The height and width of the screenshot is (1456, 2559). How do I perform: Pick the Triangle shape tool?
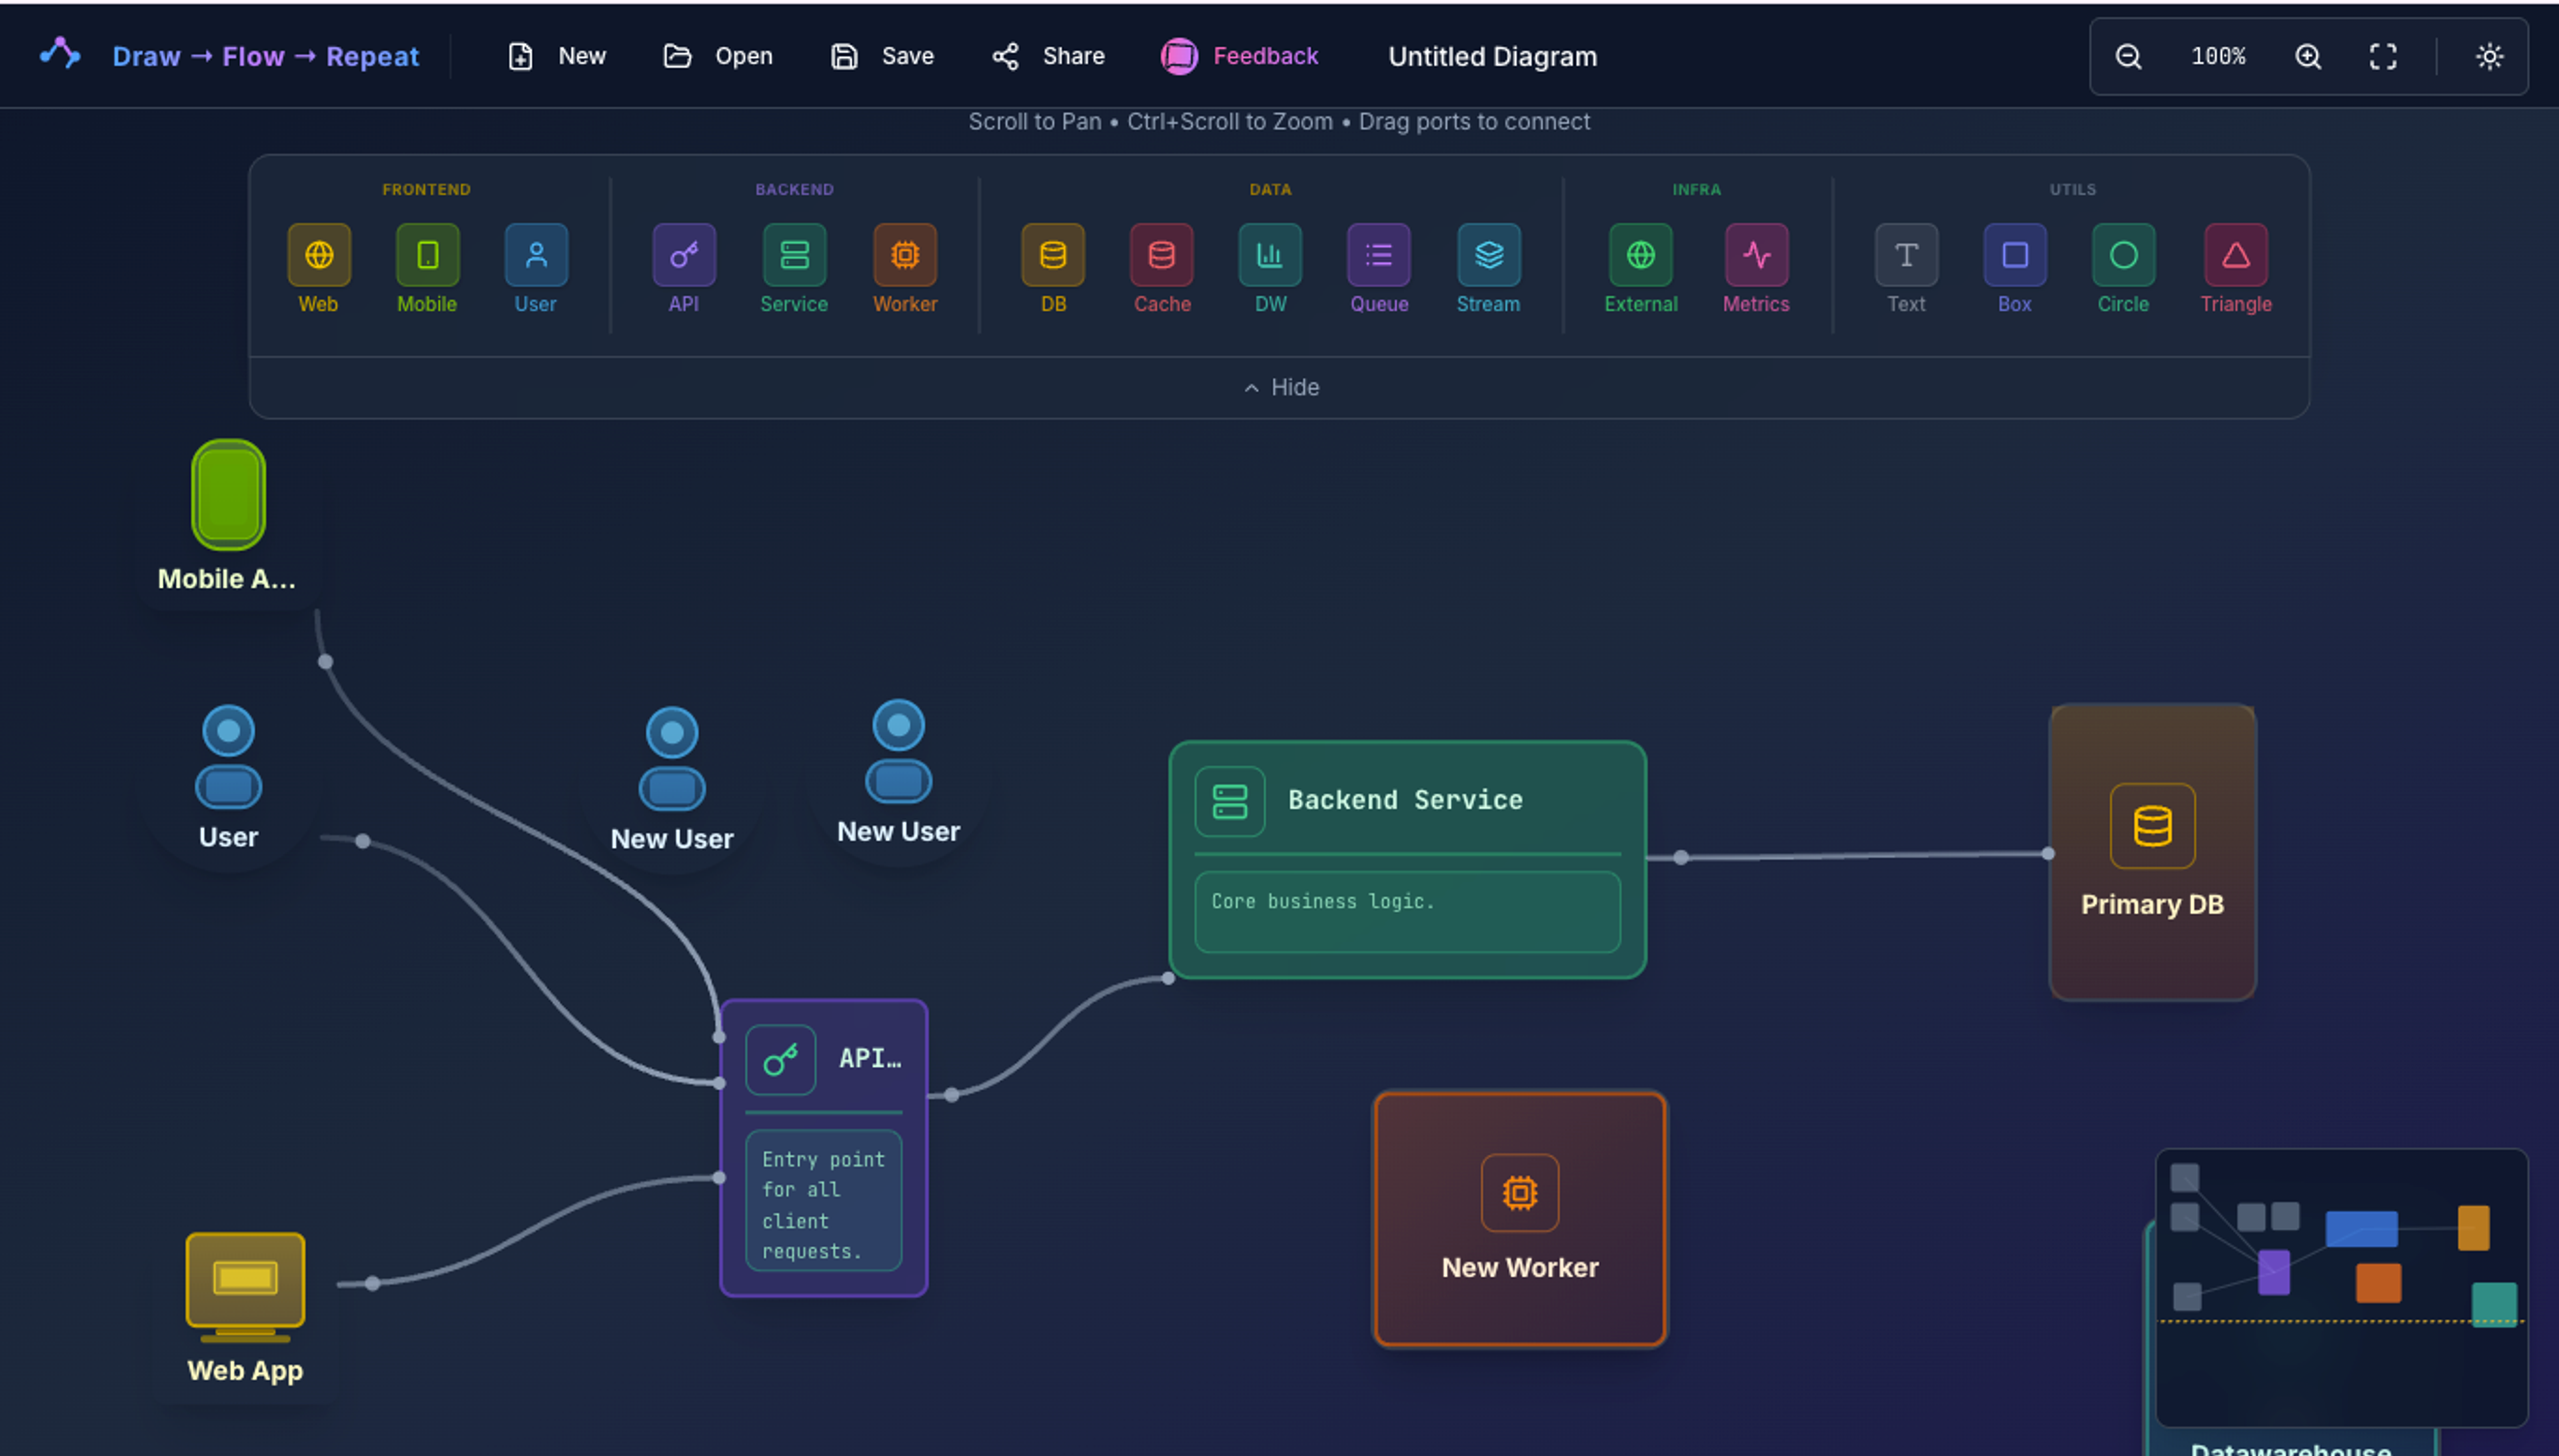(x=2235, y=255)
